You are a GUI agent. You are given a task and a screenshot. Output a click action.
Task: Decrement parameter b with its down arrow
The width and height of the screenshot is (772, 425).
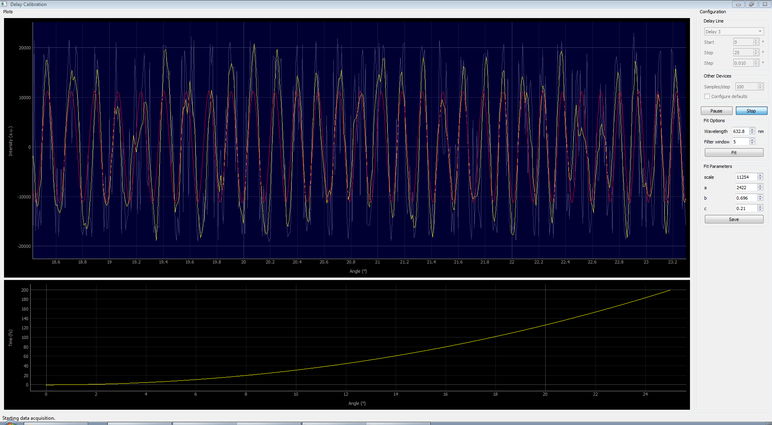pos(760,199)
